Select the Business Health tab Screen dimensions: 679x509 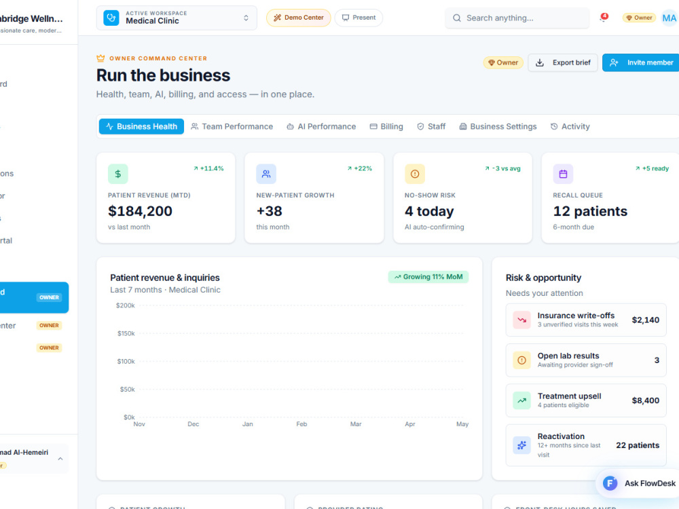[142, 126]
